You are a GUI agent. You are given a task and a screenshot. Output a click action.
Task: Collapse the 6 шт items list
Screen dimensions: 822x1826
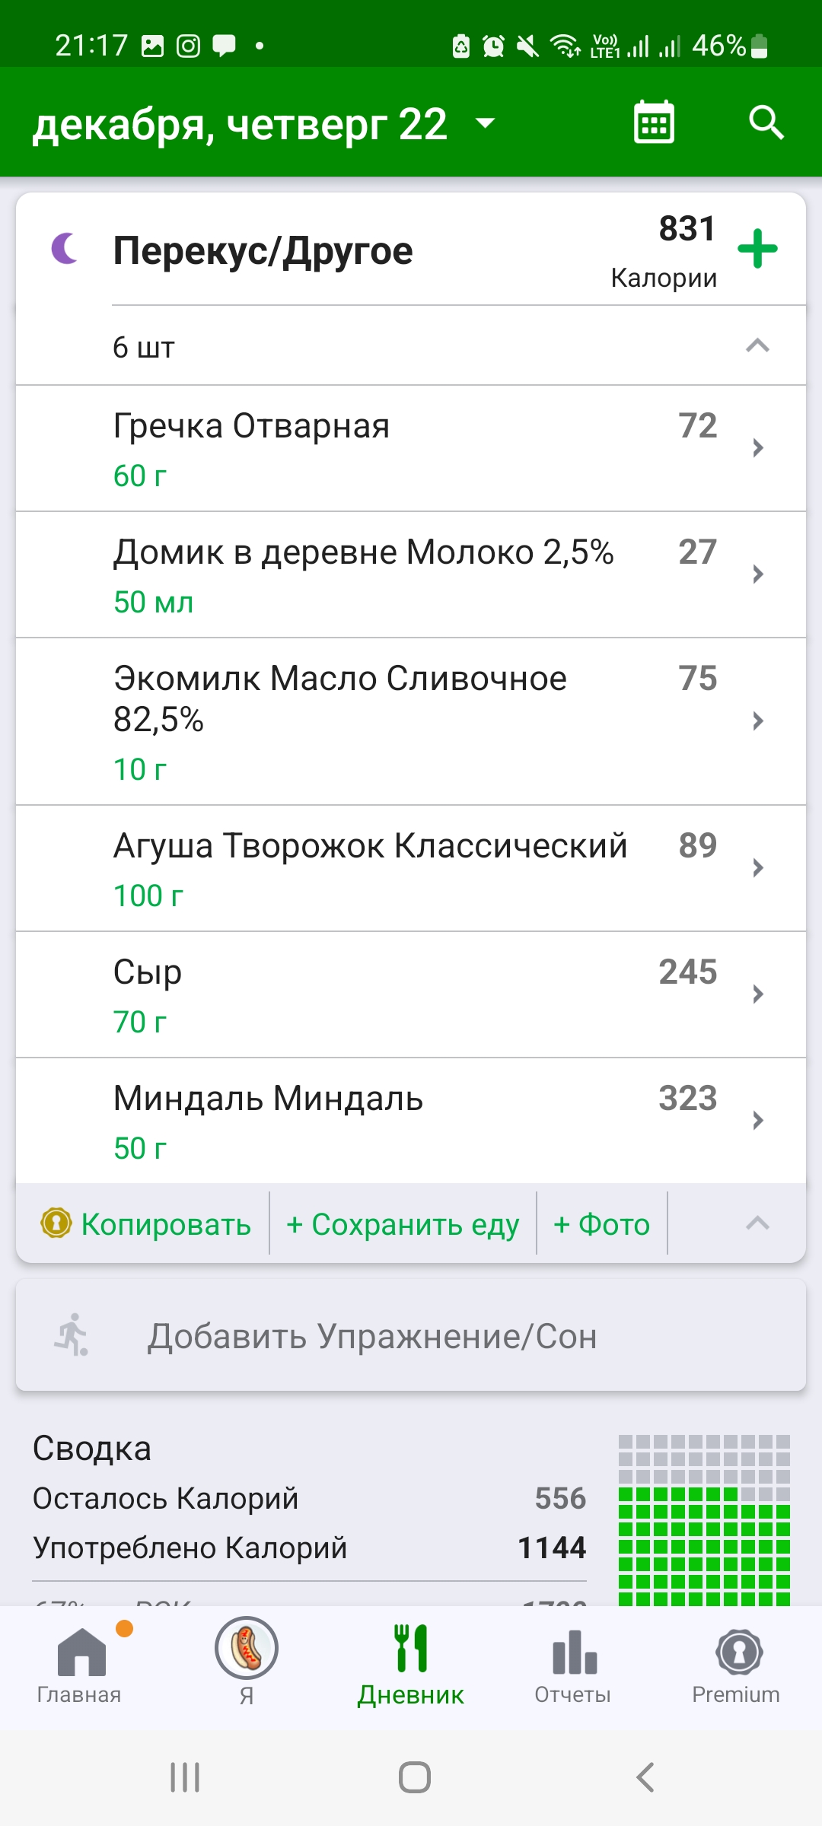(x=757, y=346)
